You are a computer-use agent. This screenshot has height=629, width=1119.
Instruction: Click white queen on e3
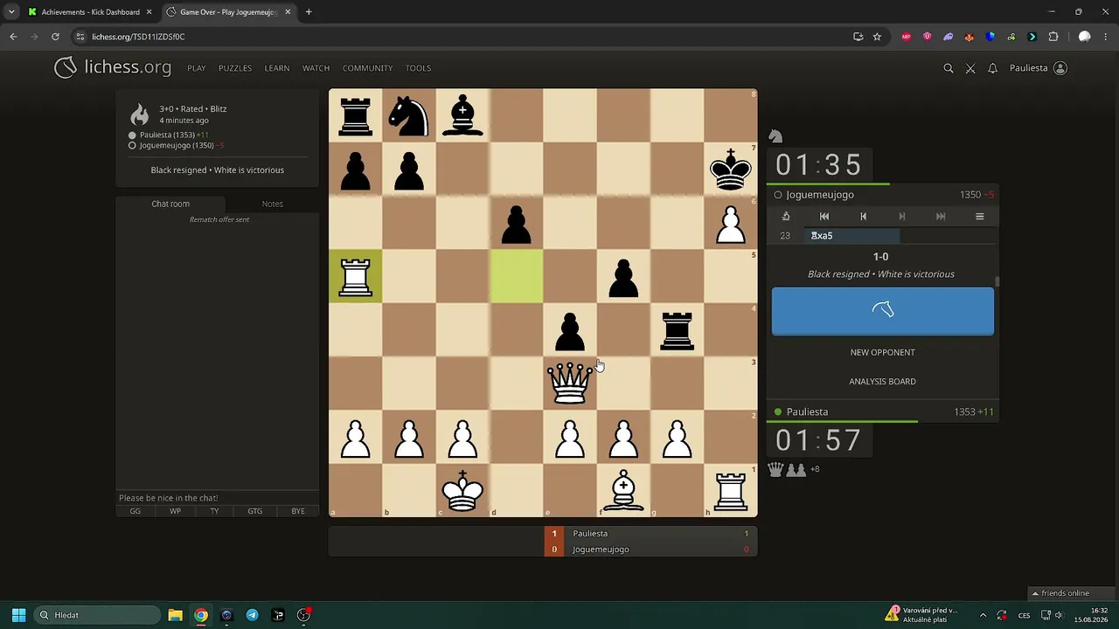coord(570,384)
